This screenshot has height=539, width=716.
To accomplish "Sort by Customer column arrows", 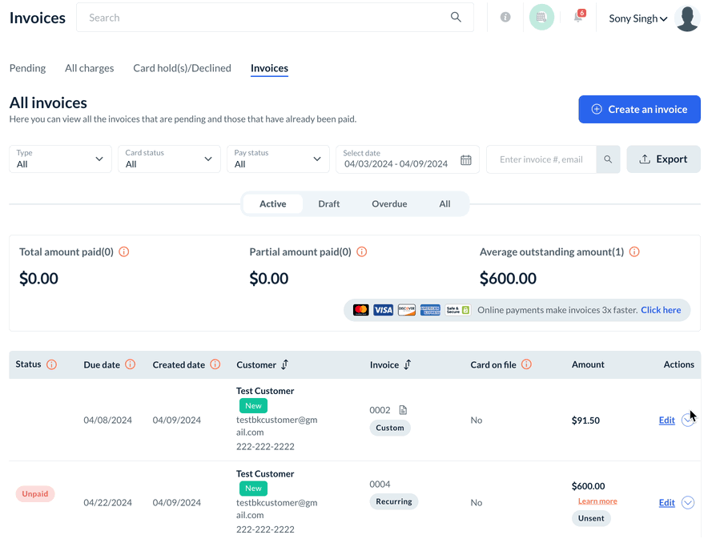I will [x=285, y=364].
